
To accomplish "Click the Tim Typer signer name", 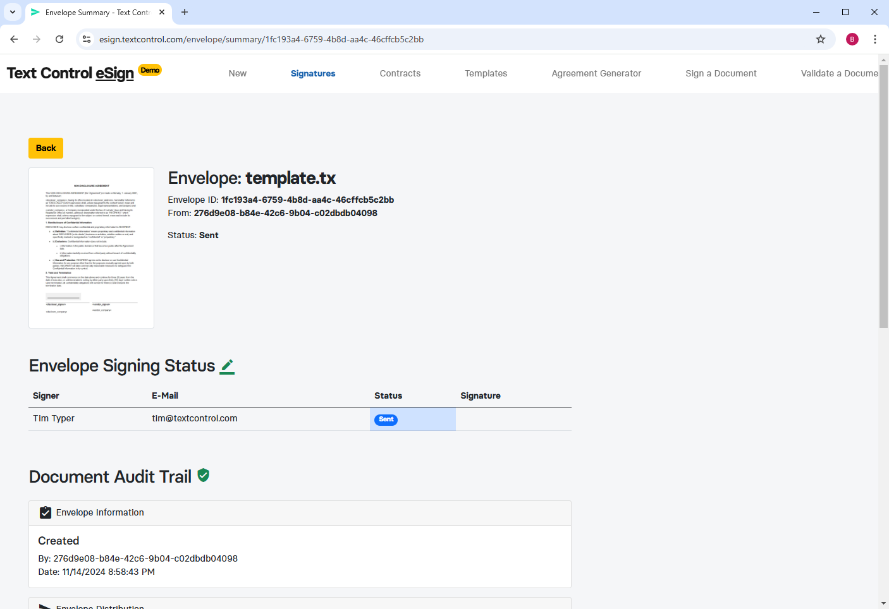I will pyautogui.click(x=54, y=418).
